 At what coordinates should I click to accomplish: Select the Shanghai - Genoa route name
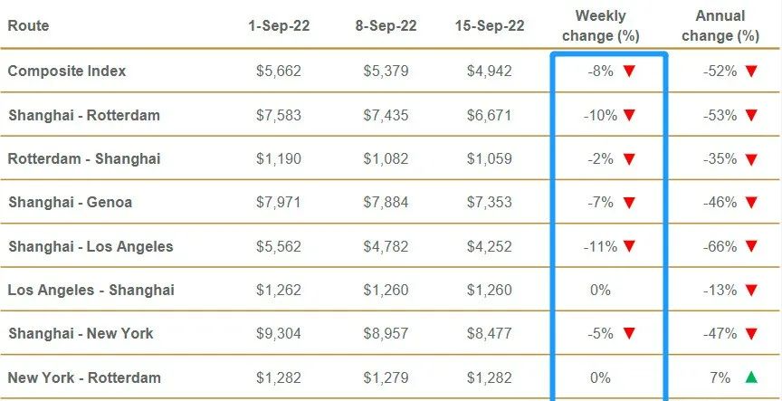pyautogui.click(x=70, y=202)
